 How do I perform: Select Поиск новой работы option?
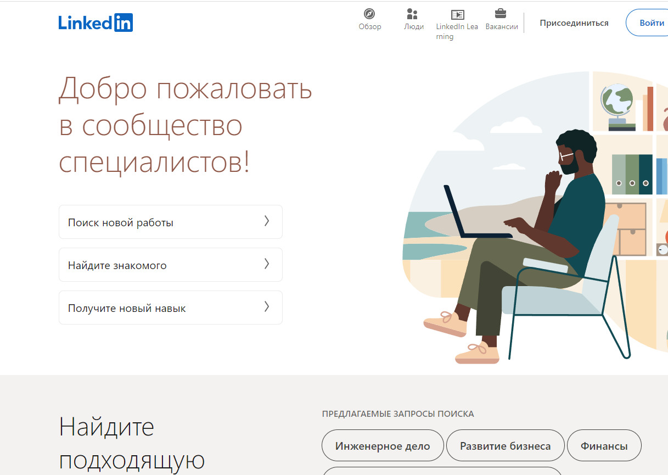121,223
